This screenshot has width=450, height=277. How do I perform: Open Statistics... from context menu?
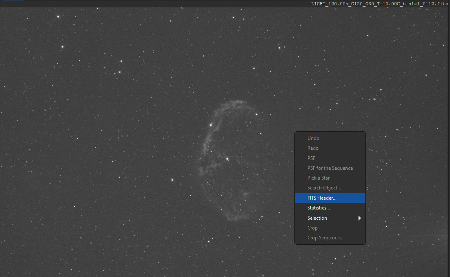coord(330,208)
